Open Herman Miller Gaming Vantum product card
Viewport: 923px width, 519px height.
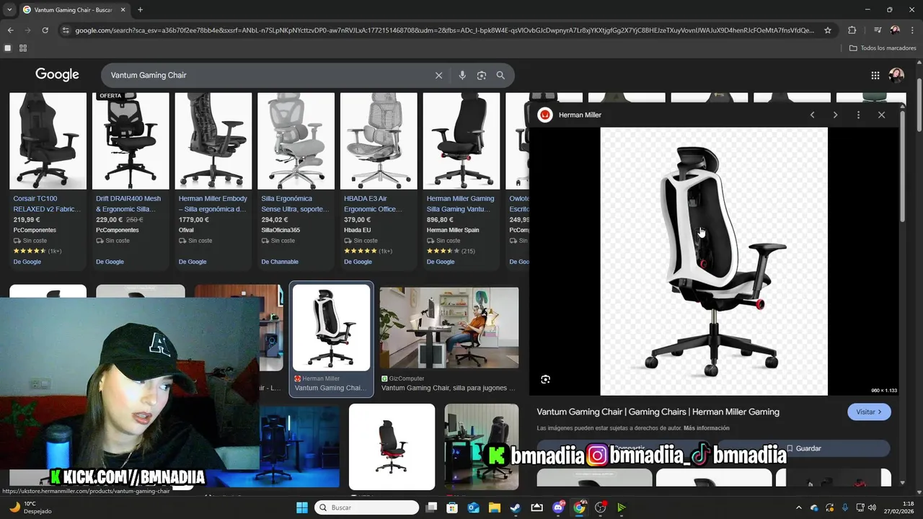pos(461,180)
